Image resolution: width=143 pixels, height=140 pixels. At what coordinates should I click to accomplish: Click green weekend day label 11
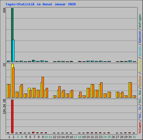[50, 137]
